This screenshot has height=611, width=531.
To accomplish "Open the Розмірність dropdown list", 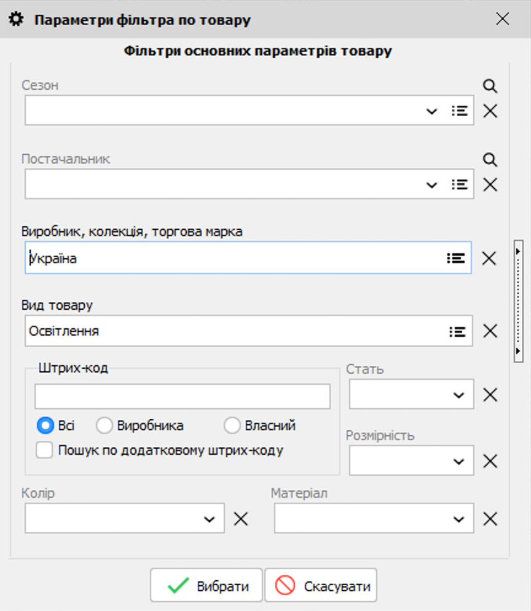I will click(458, 460).
